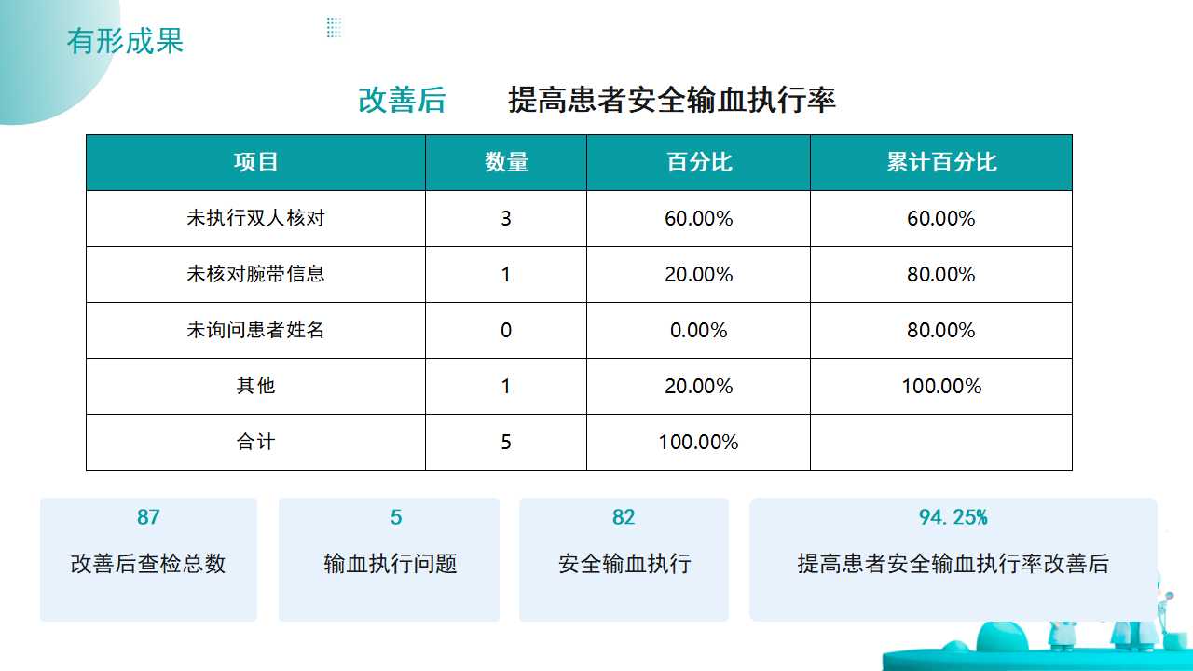The image size is (1193, 671).
Task: Click the 项目 column header
Action: (255, 162)
